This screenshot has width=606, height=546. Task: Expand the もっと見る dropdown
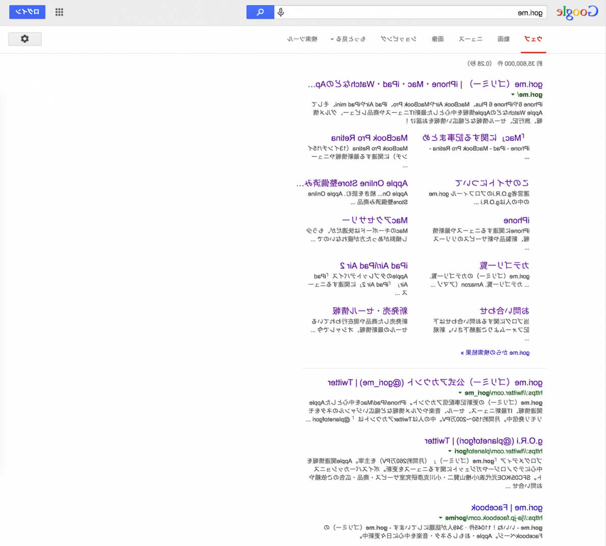[348, 39]
